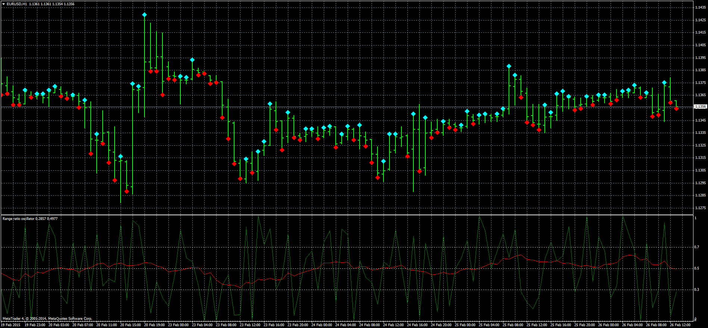Click the 23 Feb 12:00 time axis label
Image resolution: width=708 pixels, height=328 pixels.
[250, 325]
